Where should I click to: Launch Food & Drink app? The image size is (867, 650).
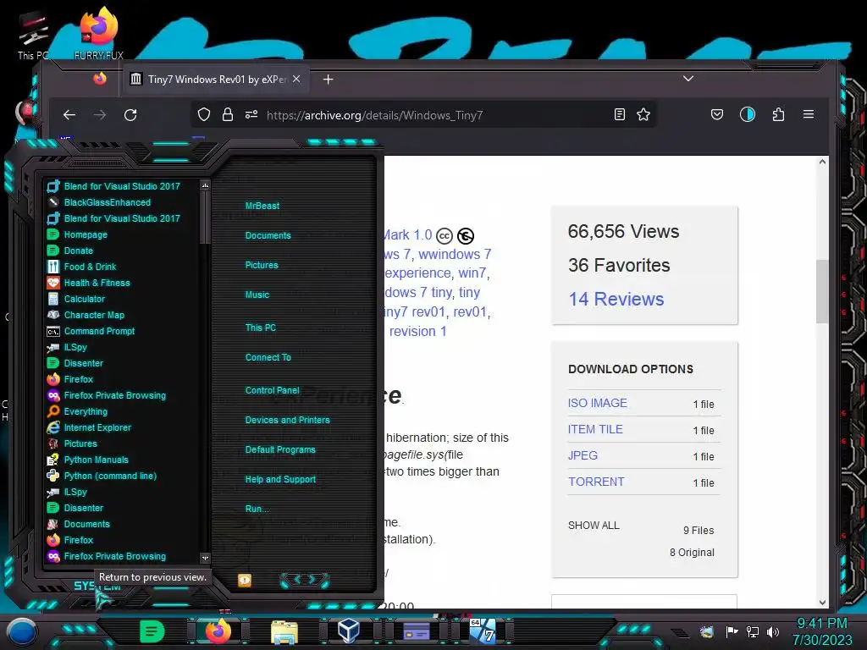point(90,267)
